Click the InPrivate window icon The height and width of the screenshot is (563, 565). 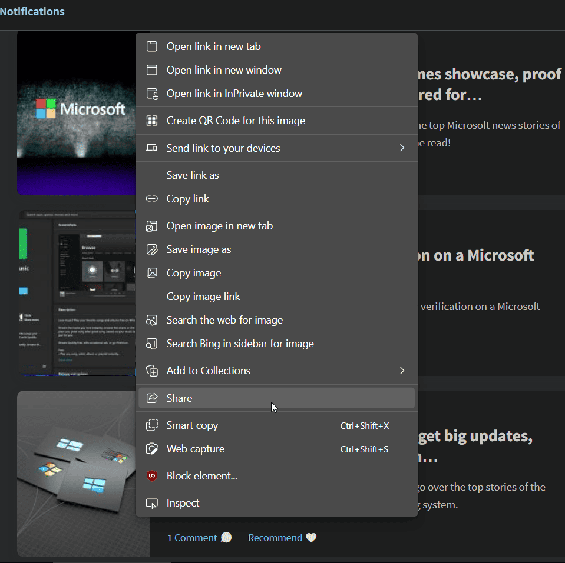pos(151,94)
